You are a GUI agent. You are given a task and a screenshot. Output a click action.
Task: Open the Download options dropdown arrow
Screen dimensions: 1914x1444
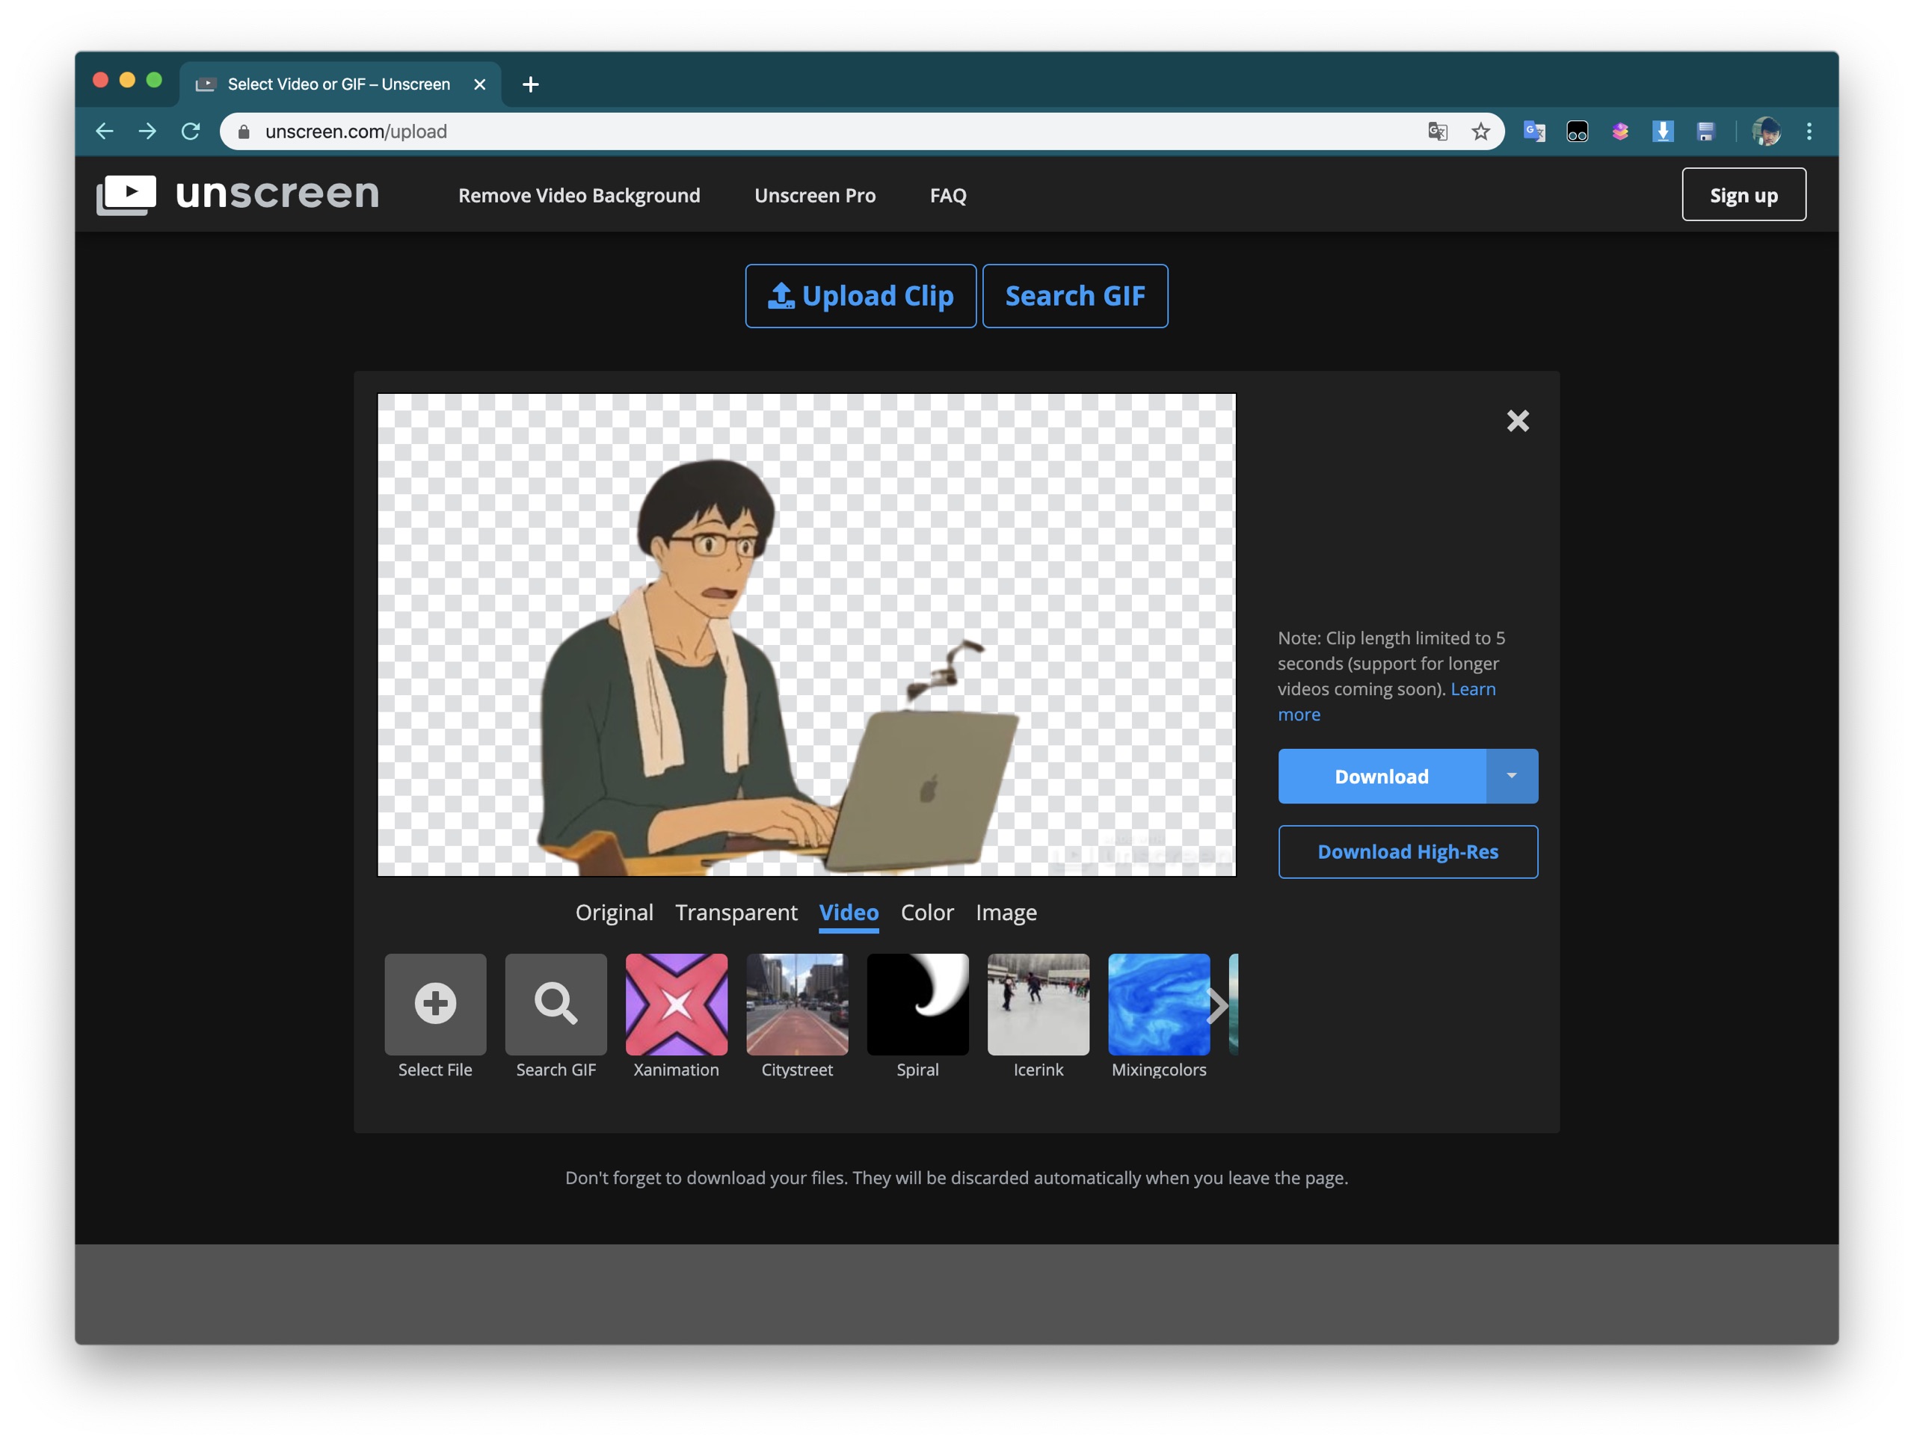coord(1511,776)
